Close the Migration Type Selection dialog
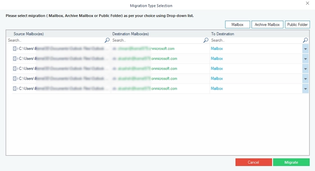Viewport: 315px width, 171px height. pos(307,3)
